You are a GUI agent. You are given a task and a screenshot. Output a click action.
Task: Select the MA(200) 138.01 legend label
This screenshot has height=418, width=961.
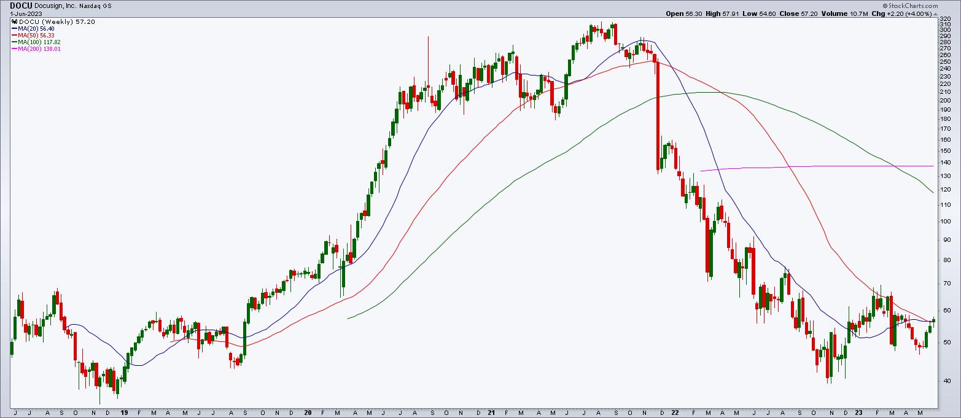click(39, 48)
